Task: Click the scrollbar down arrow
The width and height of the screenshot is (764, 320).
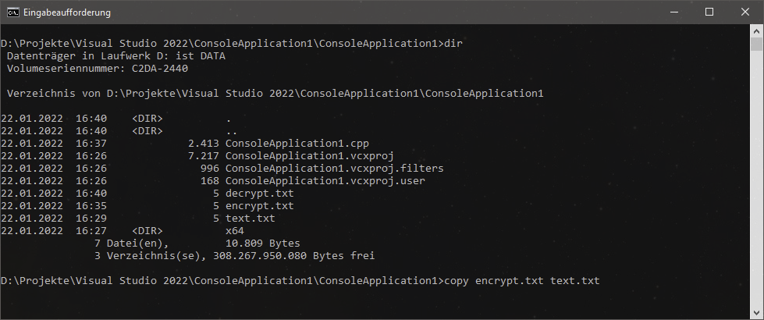Action: 757,313
